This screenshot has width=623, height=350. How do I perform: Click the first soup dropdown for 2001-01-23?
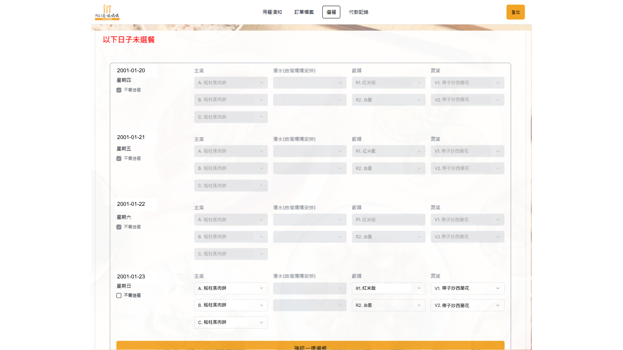point(310,288)
